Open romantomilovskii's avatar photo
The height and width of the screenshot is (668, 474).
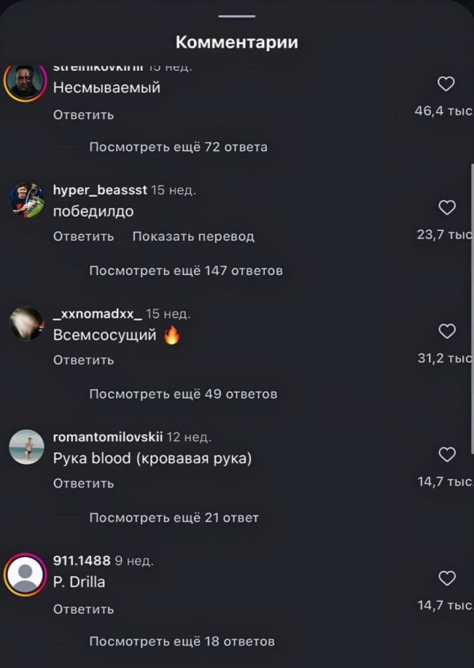(26, 447)
